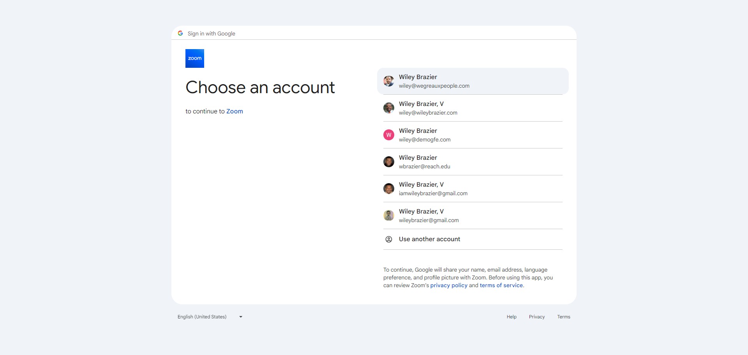Pick the Use another account option
The image size is (748, 355).
429,239
